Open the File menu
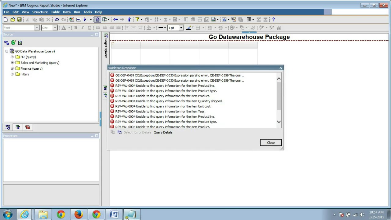The image size is (391, 220). pyautogui.click(x=7, y=12)
